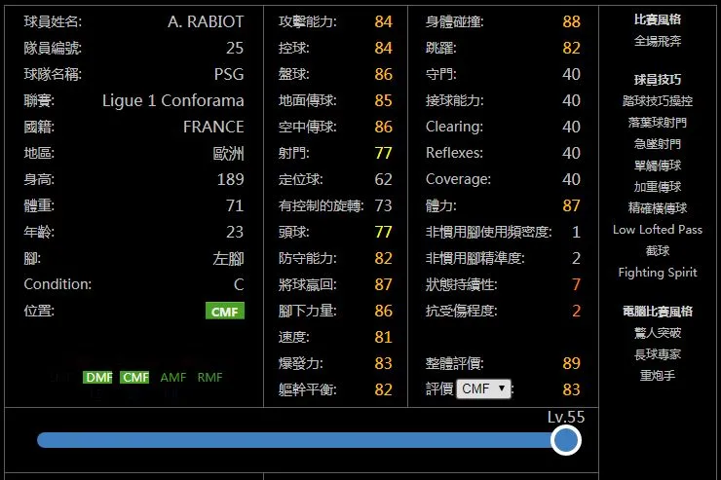This screenshot has width=721, height=480.
Task: Select the DMF position badge
Action: (97, 377)
